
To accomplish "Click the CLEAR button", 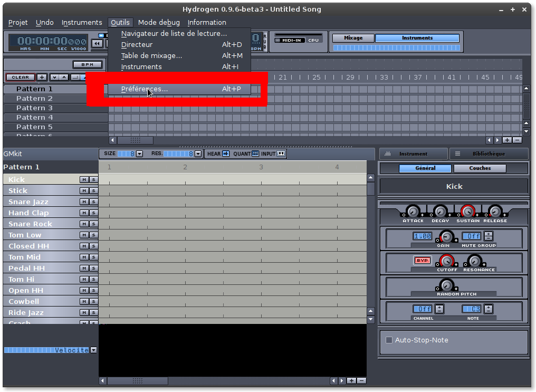I will (x=20, y=77).
